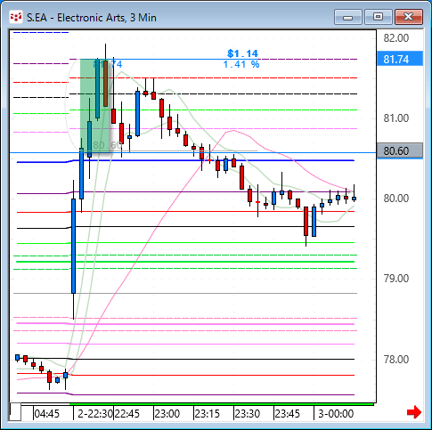Click the 80.60 label inside the chart
This screenshot has width=432, height=430.
point(108,145)
